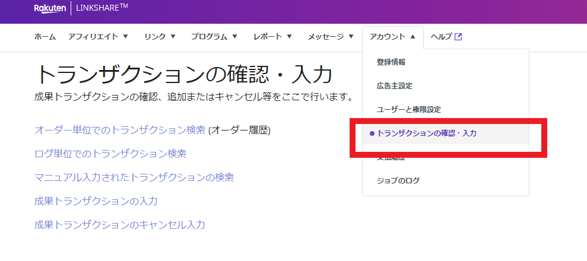Expand the プログラム dropdown menu
Image resolution: width=587 pixels, height=261 pixels.
click(x=214, y=37)
